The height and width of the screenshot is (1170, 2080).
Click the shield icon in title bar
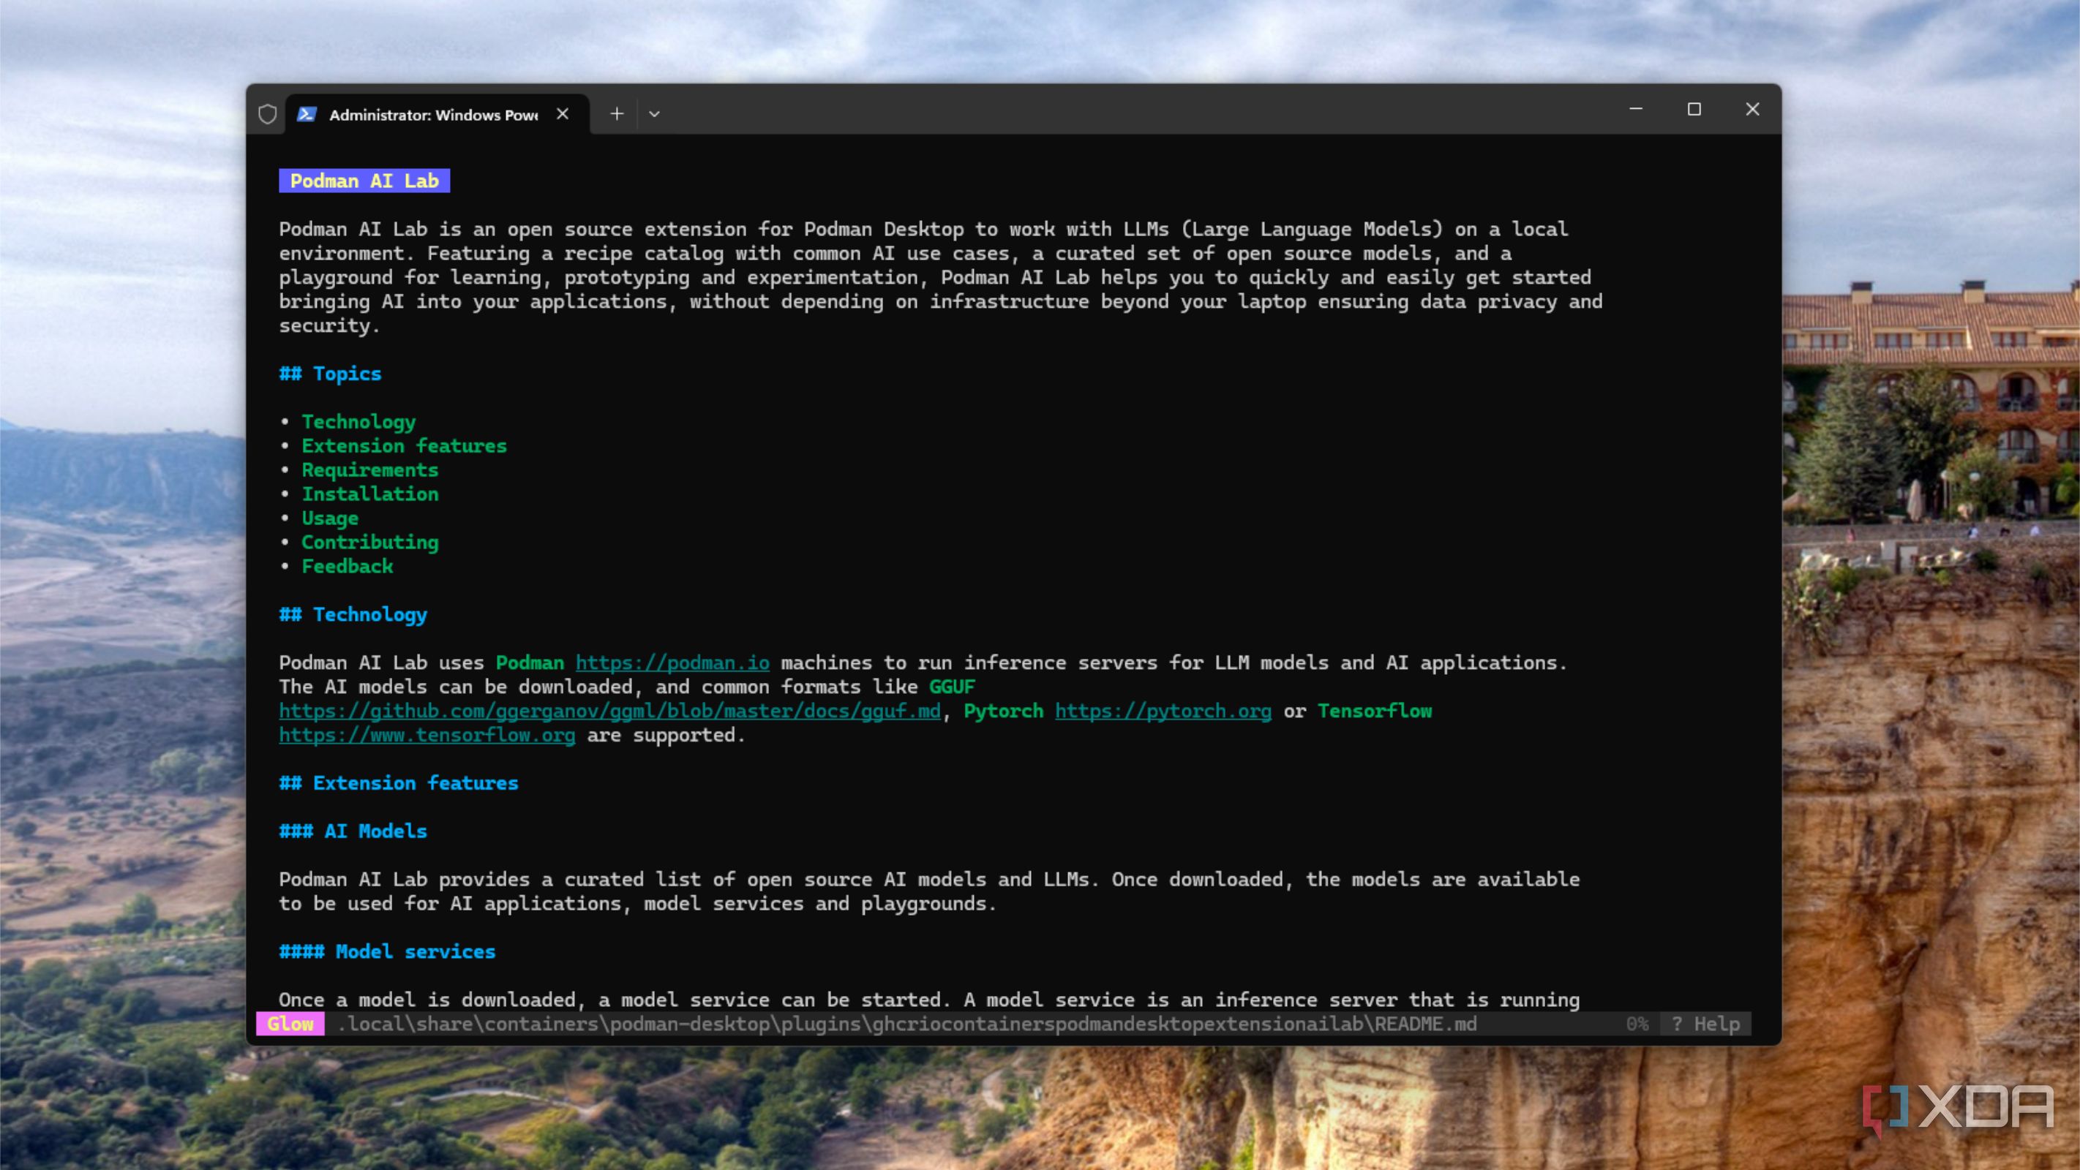[x=267, y=114]
